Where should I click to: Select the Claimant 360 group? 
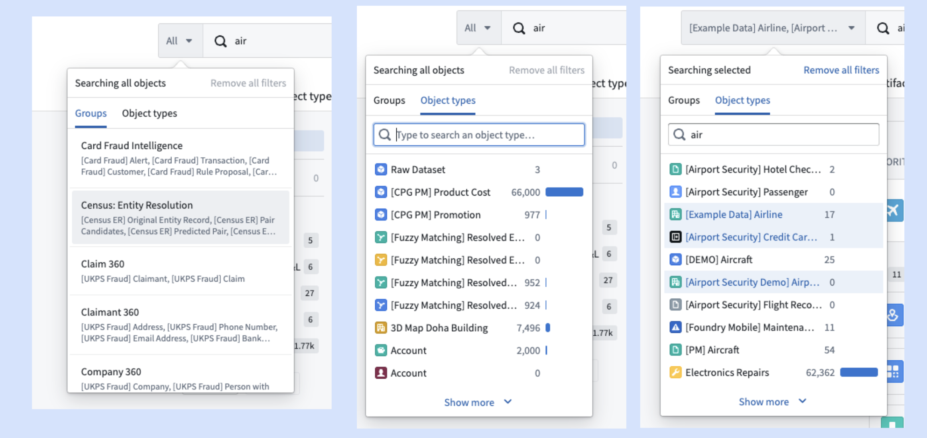[x=181, y=325]
